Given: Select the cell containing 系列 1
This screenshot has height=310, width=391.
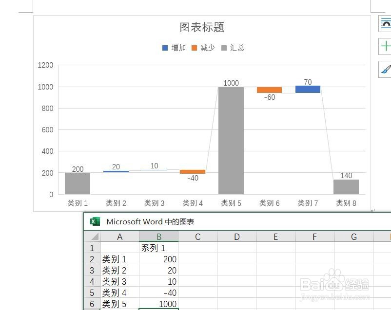Looking at the screenshot, I should (x=159, y=248).
